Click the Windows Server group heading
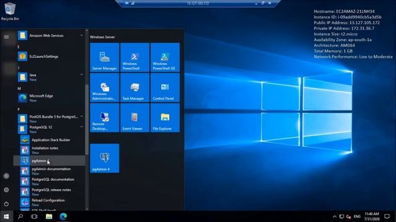The image size is (396, 222). click(102, 37)
